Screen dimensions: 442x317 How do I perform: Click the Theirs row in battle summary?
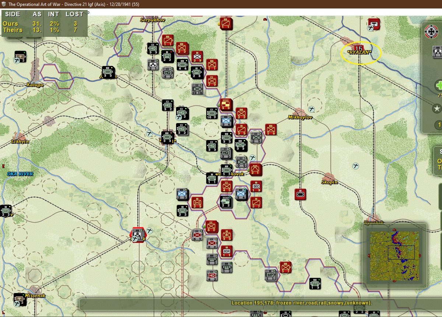coord(41,30)
